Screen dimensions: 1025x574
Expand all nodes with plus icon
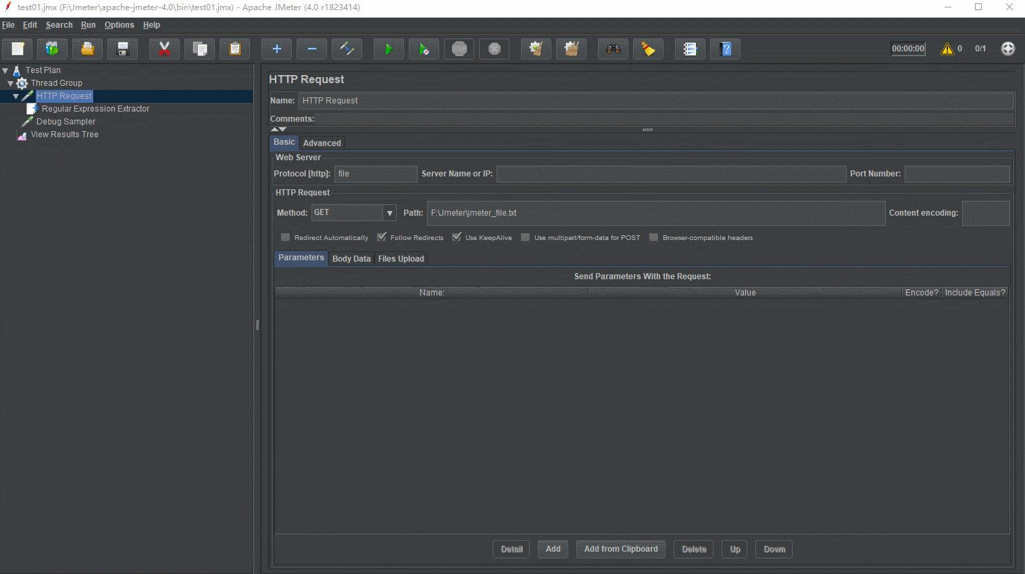pos(276,49)
